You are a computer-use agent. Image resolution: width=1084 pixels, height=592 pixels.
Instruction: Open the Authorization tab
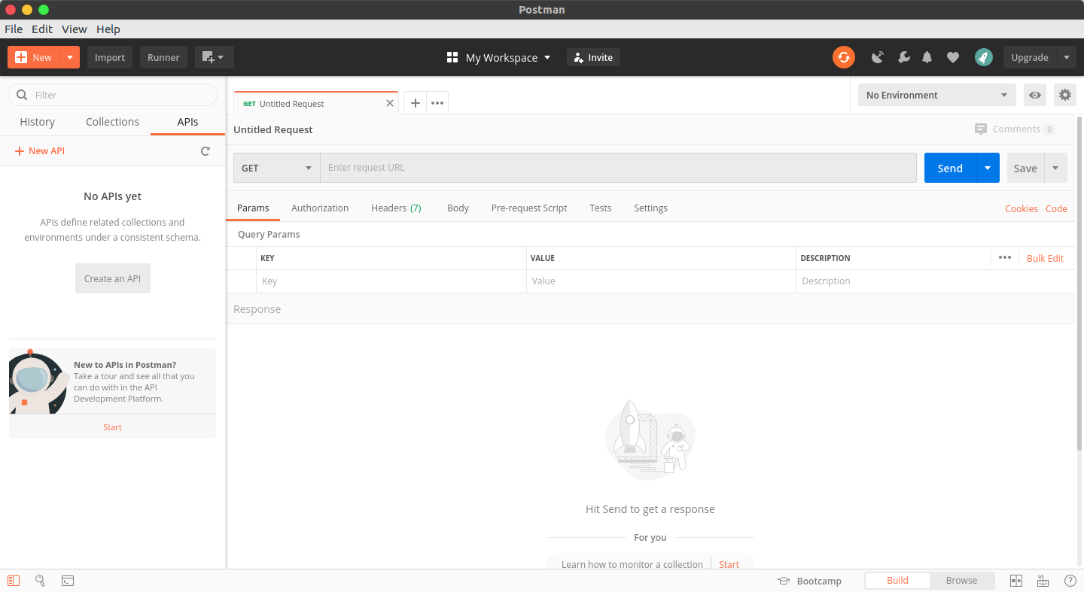pos(320,208)
